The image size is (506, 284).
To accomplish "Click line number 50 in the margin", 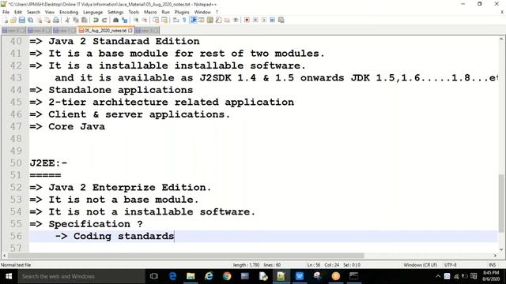I will coord(16,163).
